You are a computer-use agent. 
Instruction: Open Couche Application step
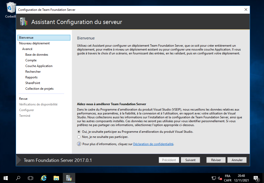pyautogui.click(x=39, y=66)
